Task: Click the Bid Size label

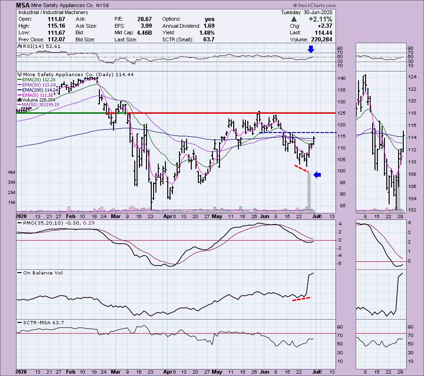Action: click(x=85, y=39)
